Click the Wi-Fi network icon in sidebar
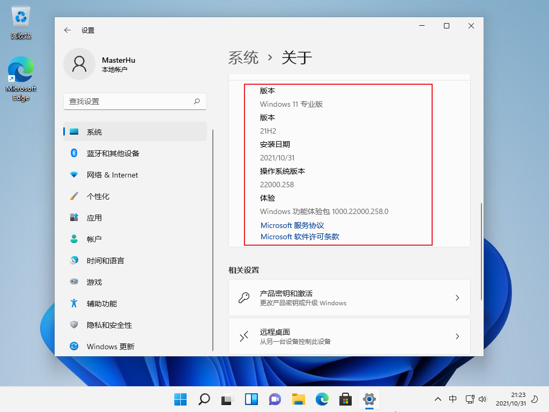 (x=74, y=174)
